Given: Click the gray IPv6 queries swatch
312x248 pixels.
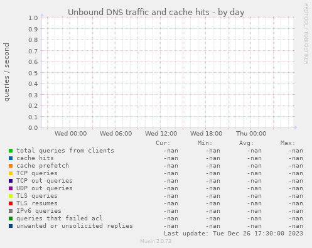Looking at the screenshot, I should [11, 211].
